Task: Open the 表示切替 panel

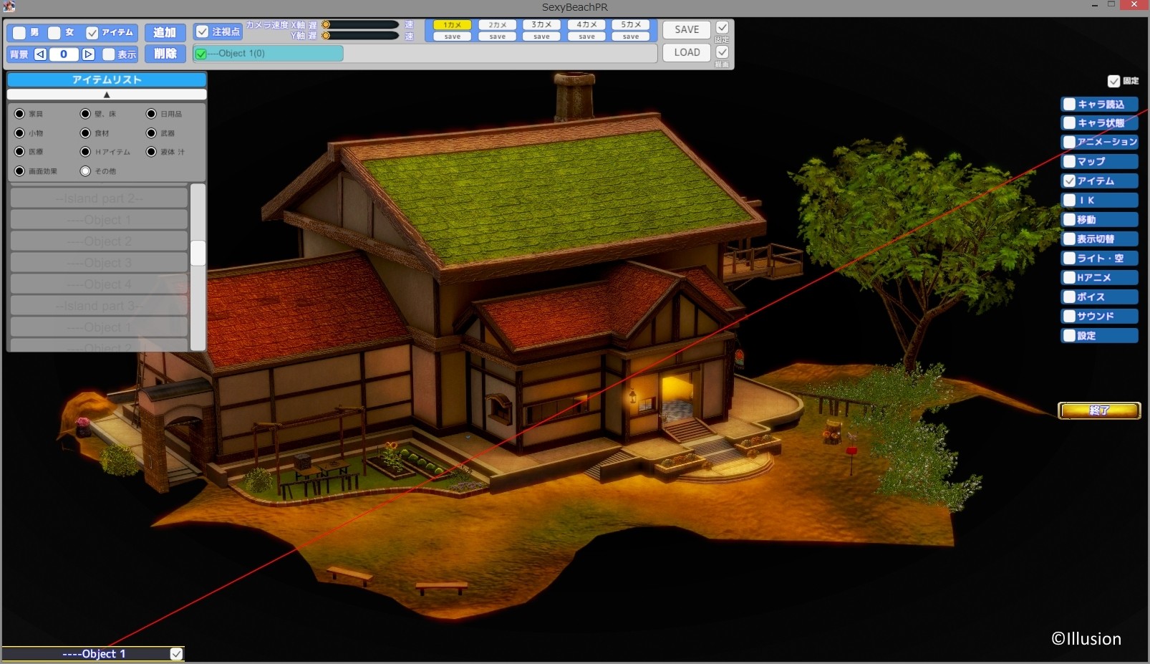Action: click(x=1099, y=239)
